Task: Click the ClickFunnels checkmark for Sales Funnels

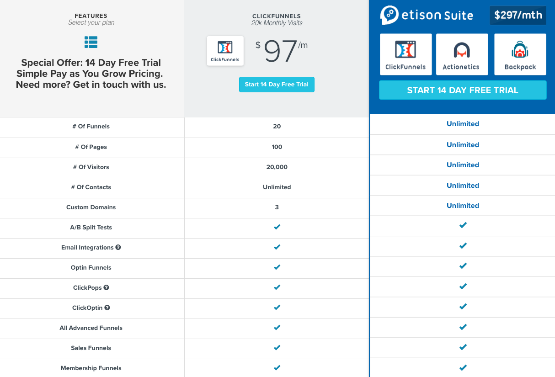Action: pos(277,348)
